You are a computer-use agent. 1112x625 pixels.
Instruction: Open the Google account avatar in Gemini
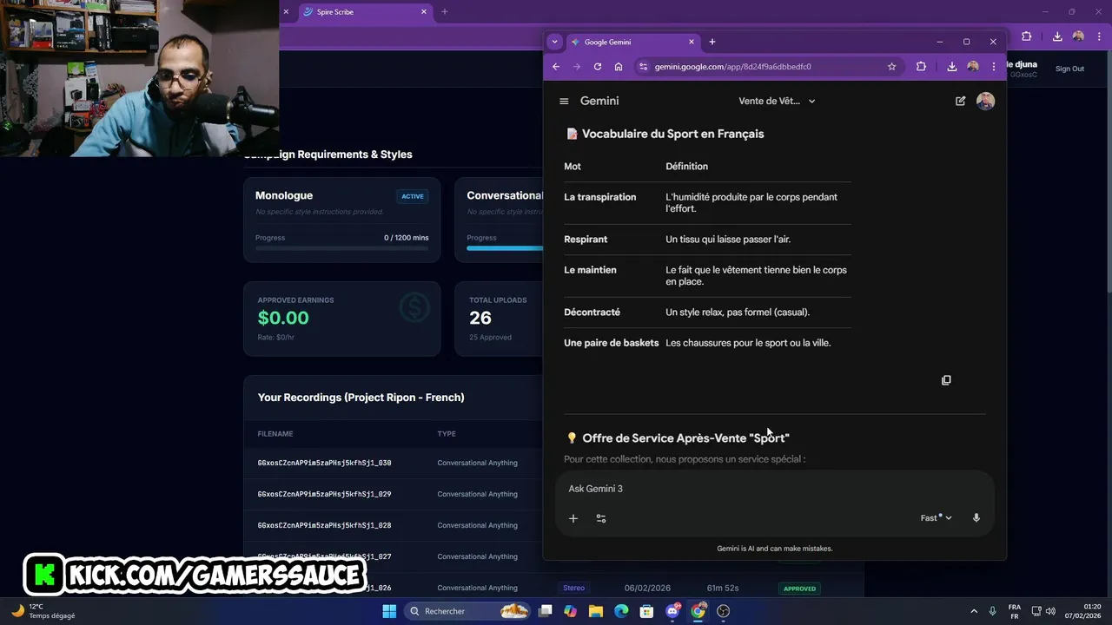985,101
